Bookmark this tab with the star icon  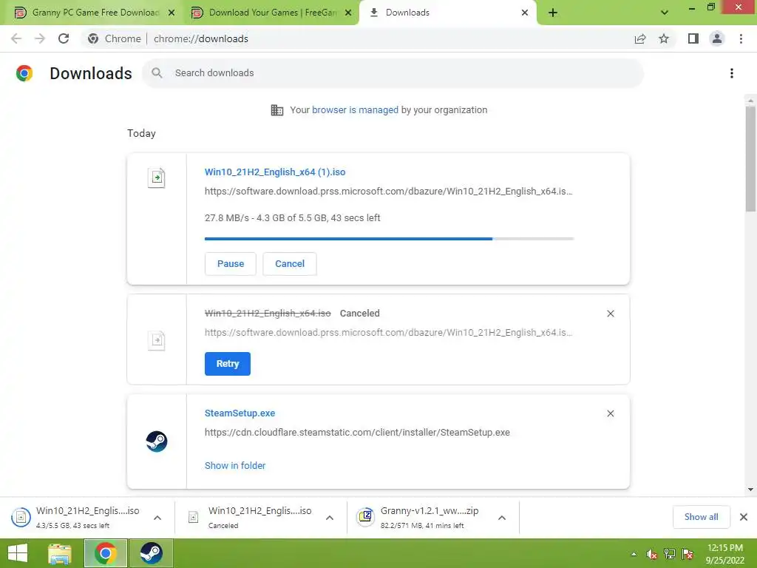(664, 38)
